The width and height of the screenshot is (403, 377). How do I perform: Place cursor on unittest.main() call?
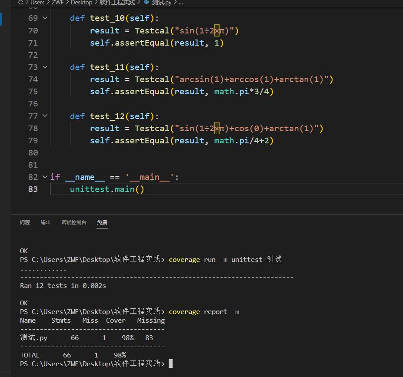coord(107,189)
